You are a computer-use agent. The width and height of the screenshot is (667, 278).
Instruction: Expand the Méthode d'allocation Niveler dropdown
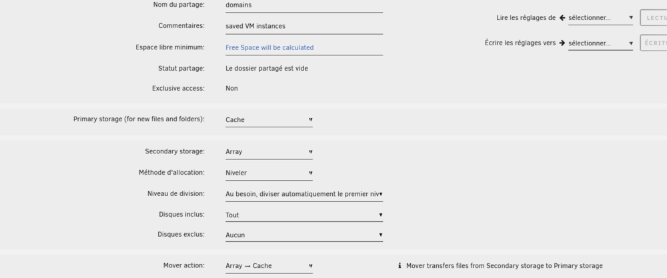[269, 173]
